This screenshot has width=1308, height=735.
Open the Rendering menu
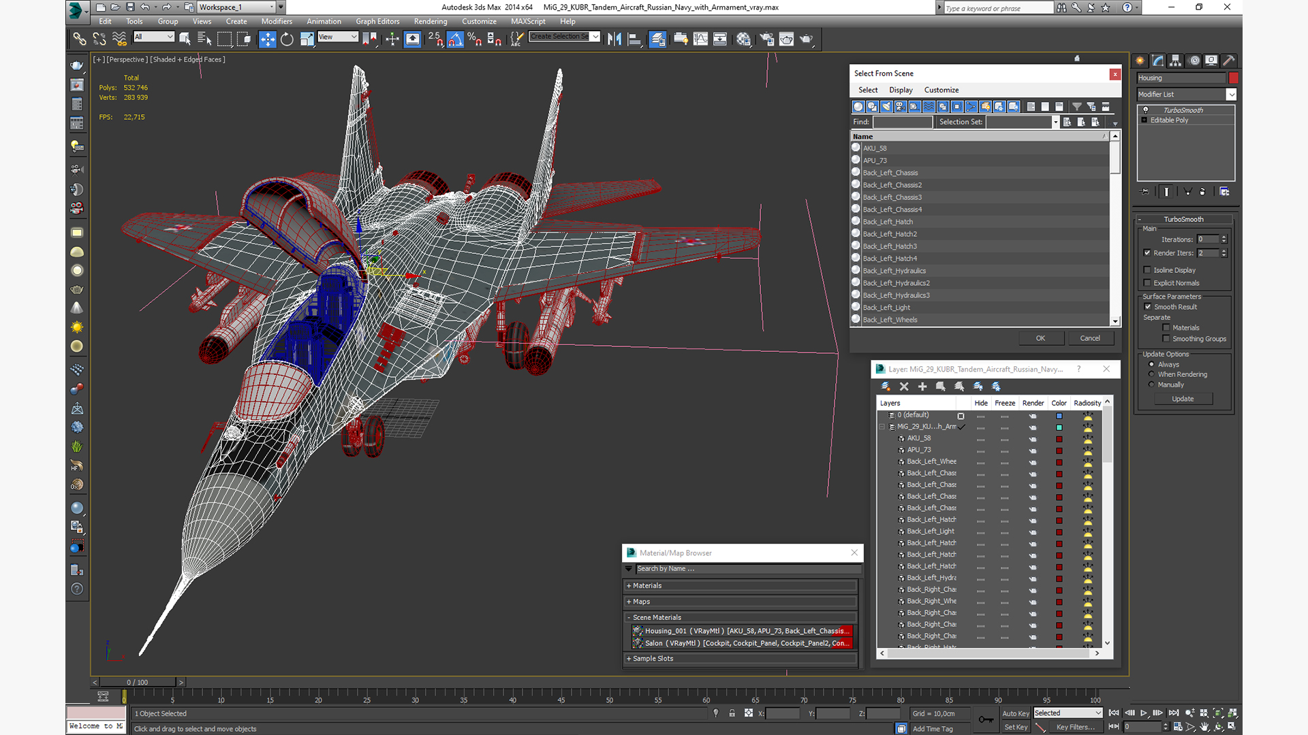(431, 21)
